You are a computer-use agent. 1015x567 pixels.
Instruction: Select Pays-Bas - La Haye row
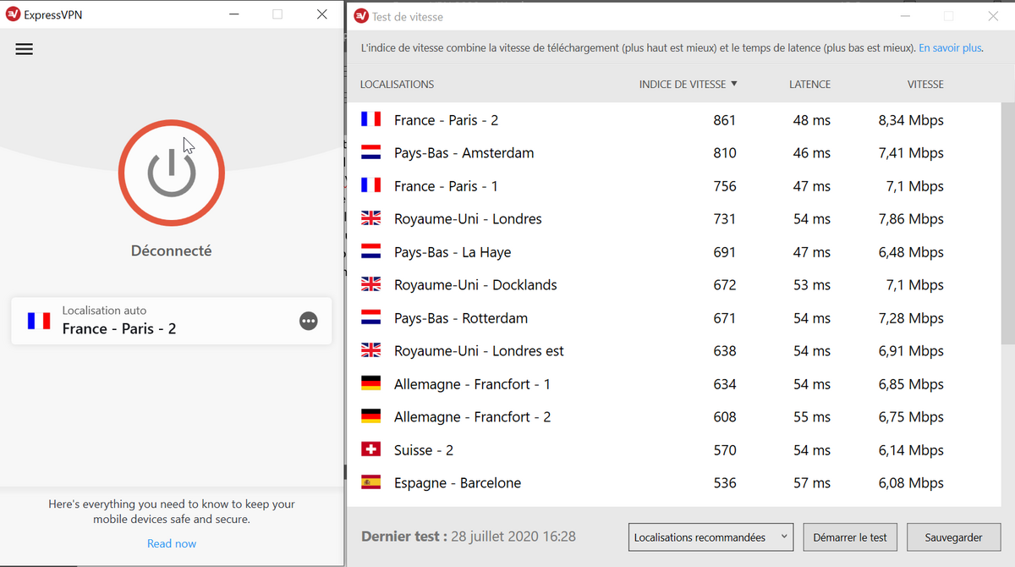[674, 252]
